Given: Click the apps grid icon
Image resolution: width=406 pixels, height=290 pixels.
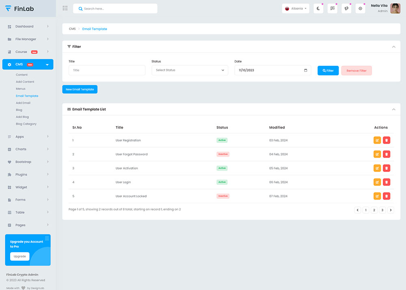Looking at the screenshot, I should click(65, 8).
